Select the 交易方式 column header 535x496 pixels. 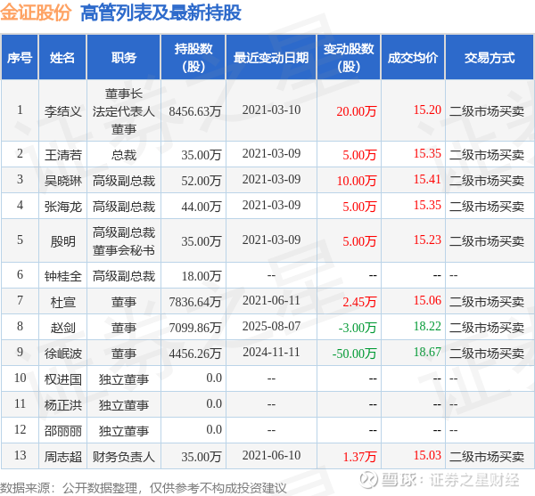click(490, 57)
